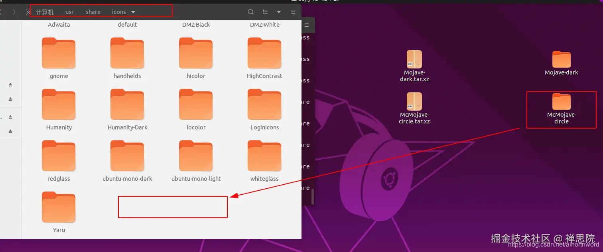This screenshot has height=252, width=603.
Task: Open the file manager hamburger menu
Action: [x=293, y=12]
